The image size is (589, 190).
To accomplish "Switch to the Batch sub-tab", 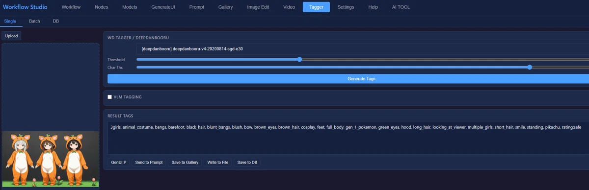I will click(34, 22).
